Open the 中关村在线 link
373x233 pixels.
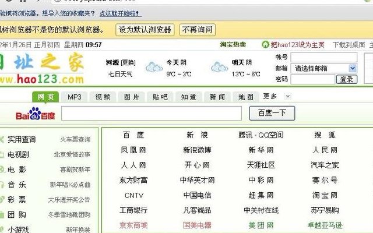[261, 210]
